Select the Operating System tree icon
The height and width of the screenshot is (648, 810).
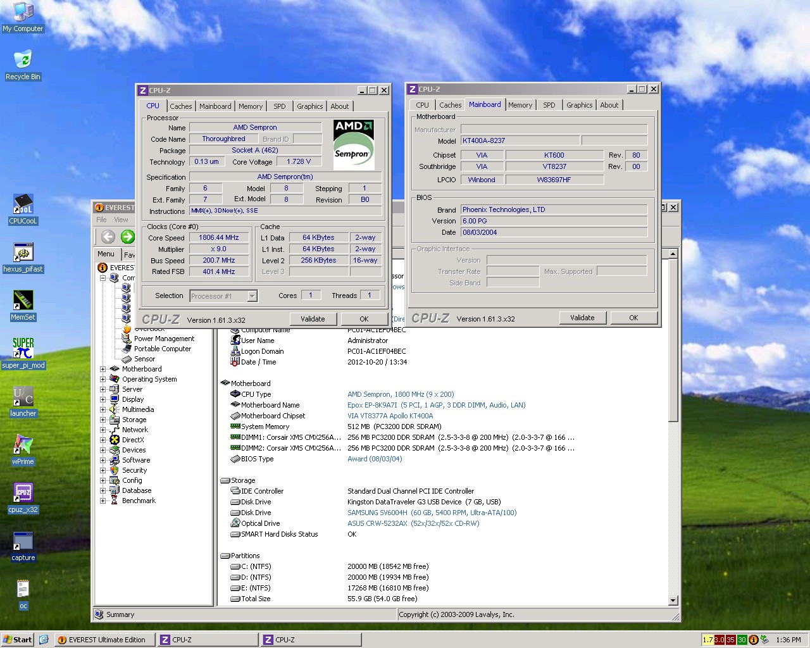click(x=115, y=379)
